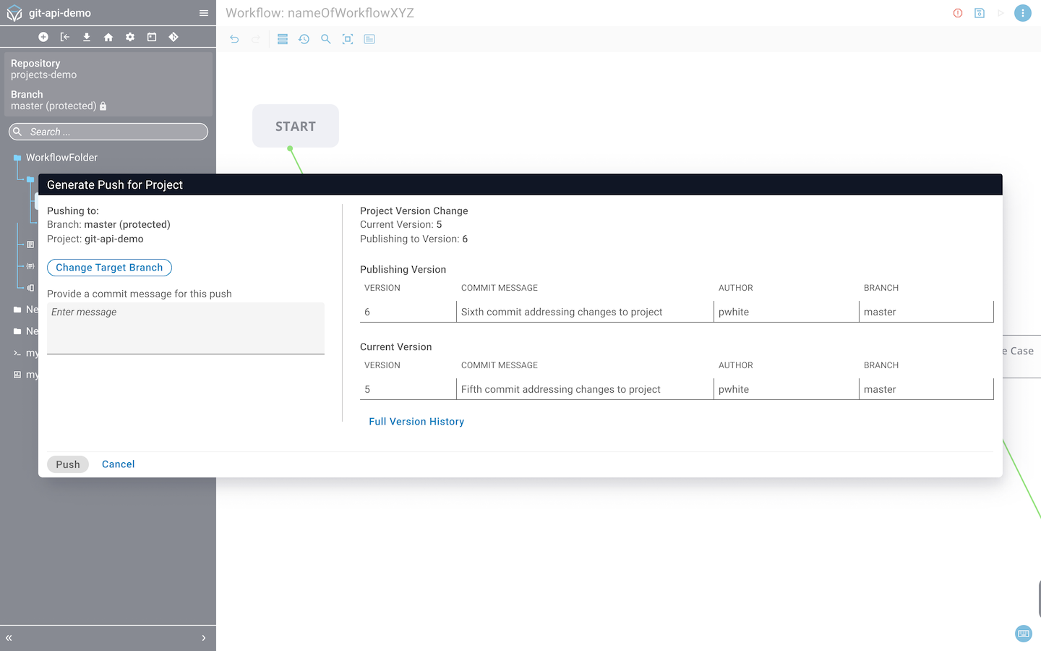Open the Full Version History link
The image size is (1041, 651).
(x=416, y=422)
